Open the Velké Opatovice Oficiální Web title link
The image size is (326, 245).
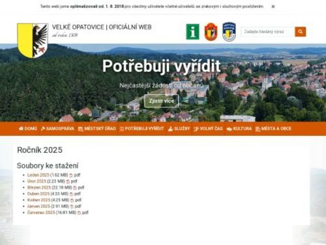click(x=102, y=27)
